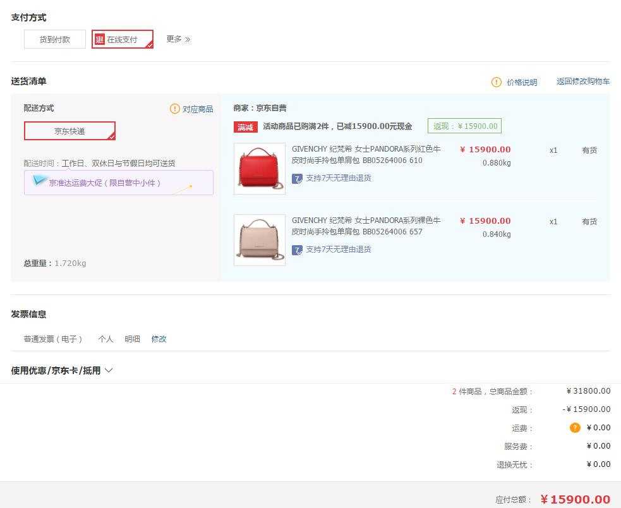Select 京东快递 delivery method
The image size is (621, 508).
[x=69, y=131]
